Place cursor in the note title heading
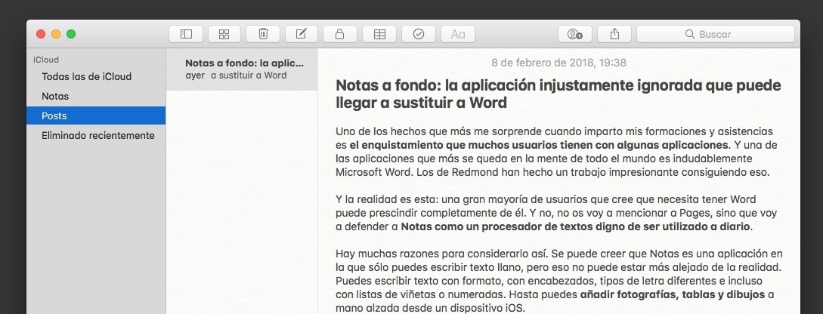Screen dimensions: 823x314 [x=558, y=94]
